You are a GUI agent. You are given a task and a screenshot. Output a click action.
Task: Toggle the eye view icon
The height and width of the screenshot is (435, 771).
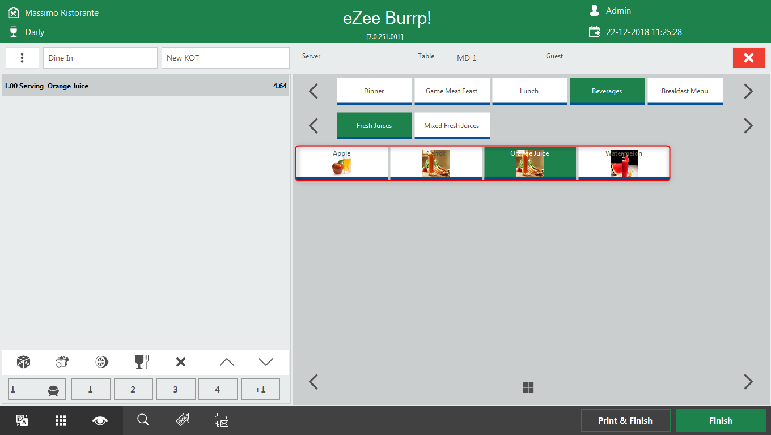(x=100, y=420)
